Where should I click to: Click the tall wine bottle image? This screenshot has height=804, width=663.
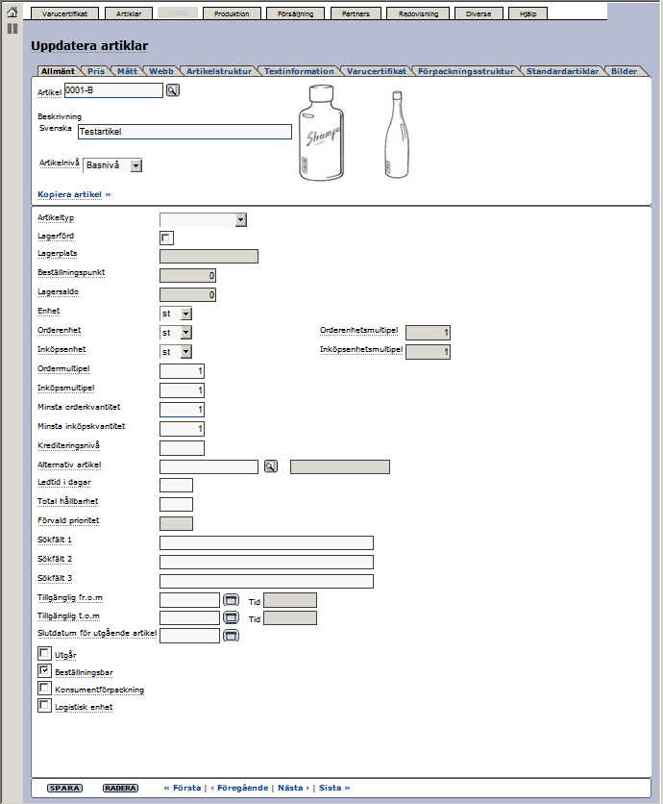click(x=397, y=135)
